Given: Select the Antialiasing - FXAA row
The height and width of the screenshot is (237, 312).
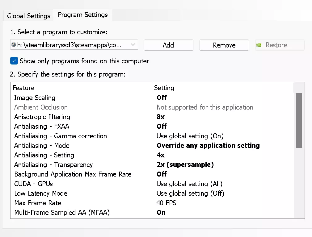Looking at the screenshot, I should point(42,127).
